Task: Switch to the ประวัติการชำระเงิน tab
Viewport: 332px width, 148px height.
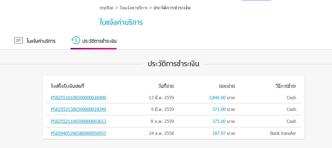Action: (x=99, y=41)
